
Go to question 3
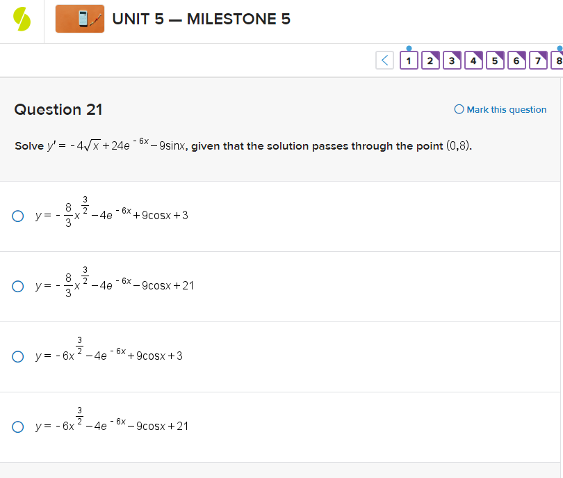(452, 61)
